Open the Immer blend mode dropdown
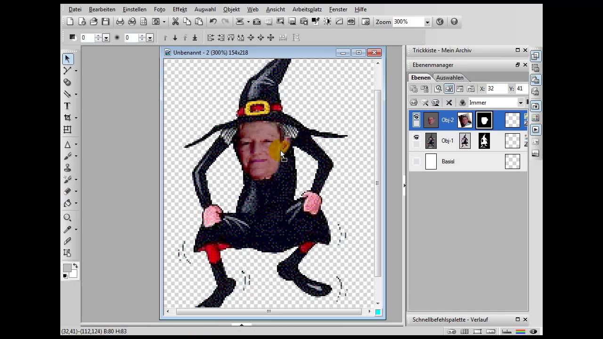 (x=521, y=103)
